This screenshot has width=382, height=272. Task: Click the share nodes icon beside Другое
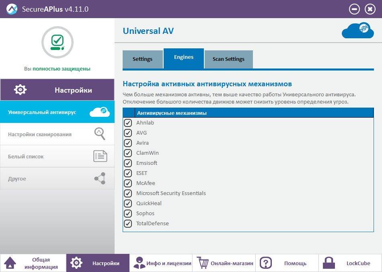(100, 178)
